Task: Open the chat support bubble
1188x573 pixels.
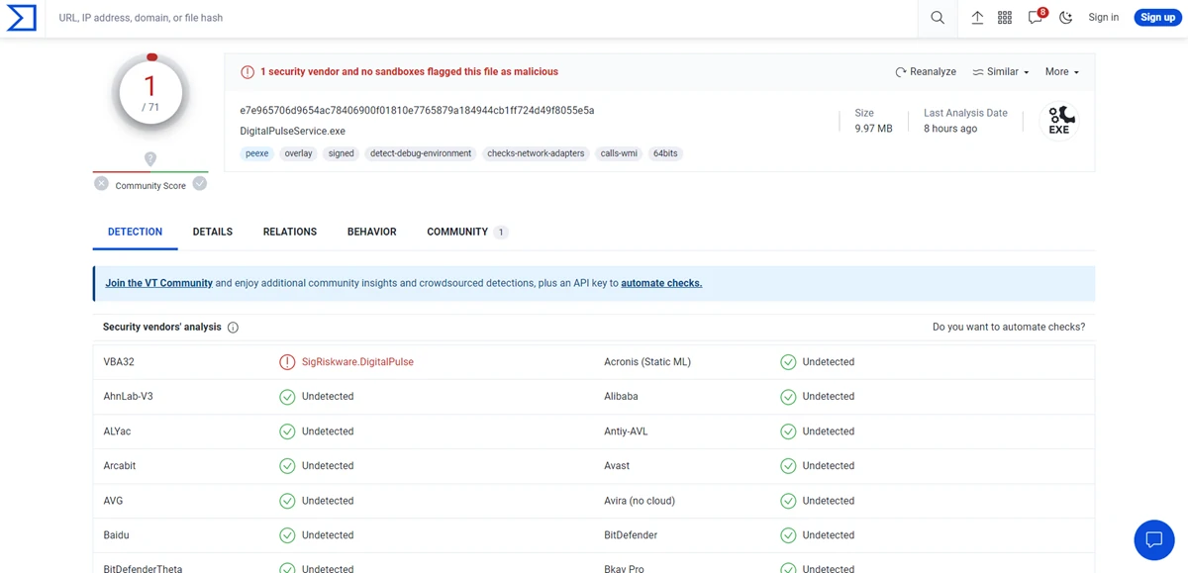Action: click(1153, 539)
